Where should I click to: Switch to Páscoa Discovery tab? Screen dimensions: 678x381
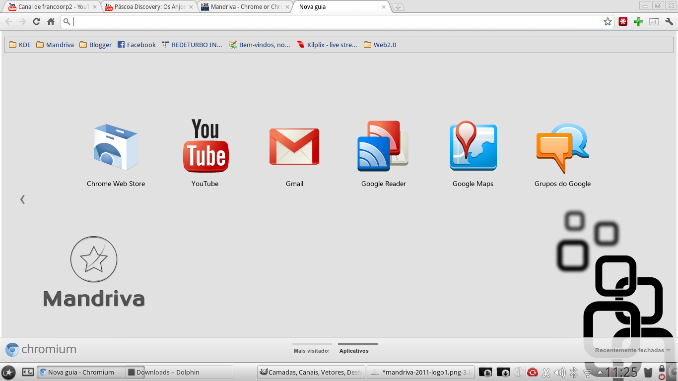point(147,7)
